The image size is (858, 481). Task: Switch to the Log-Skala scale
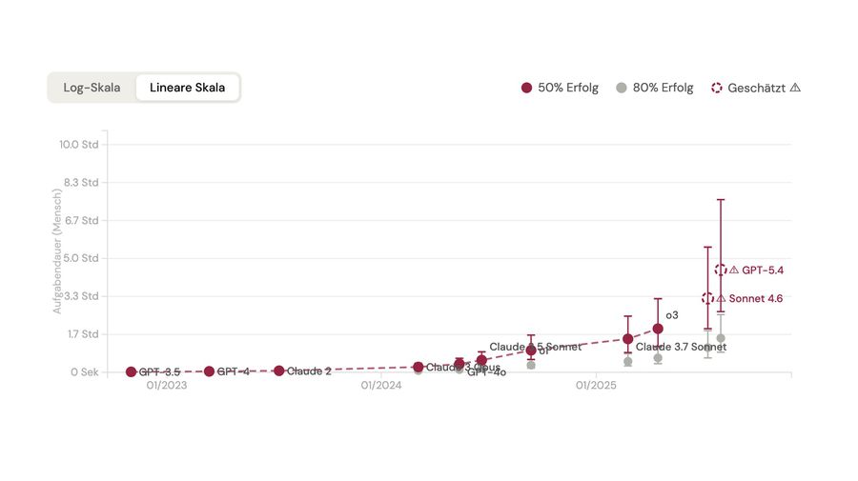coord(92,88)
